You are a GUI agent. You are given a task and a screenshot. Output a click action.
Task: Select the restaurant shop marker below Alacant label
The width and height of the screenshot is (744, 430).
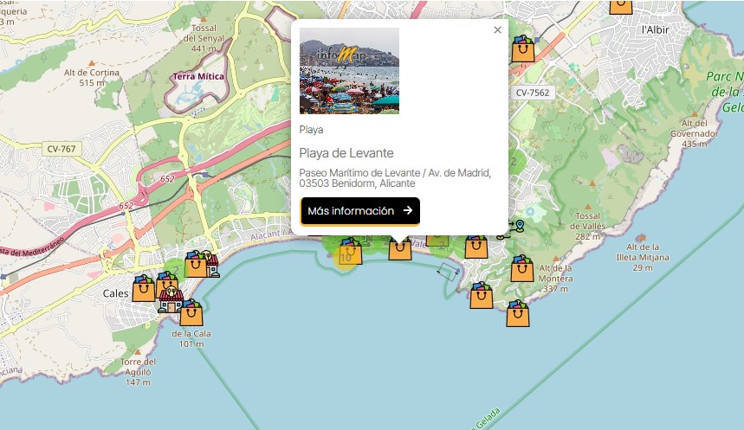[x=211, y=265]
